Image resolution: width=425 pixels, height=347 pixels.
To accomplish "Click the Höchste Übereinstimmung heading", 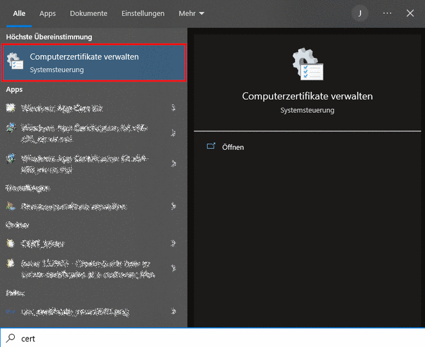I will tap(49, 37).
